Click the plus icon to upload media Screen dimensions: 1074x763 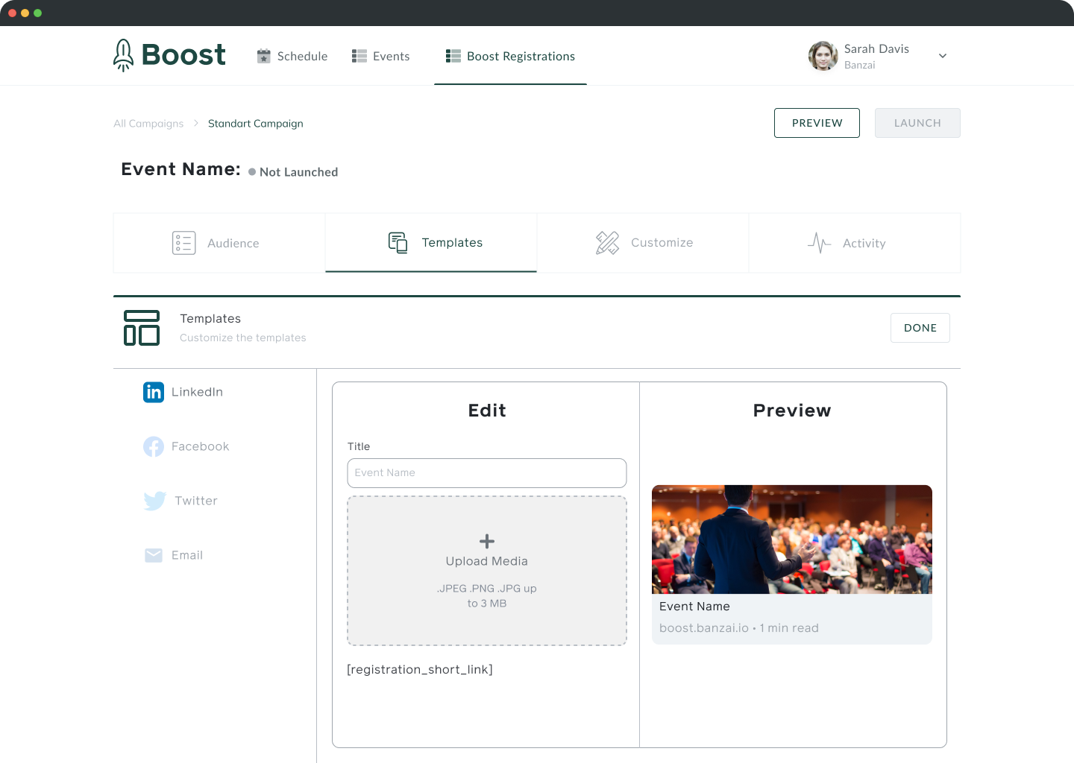click(487, 541)
